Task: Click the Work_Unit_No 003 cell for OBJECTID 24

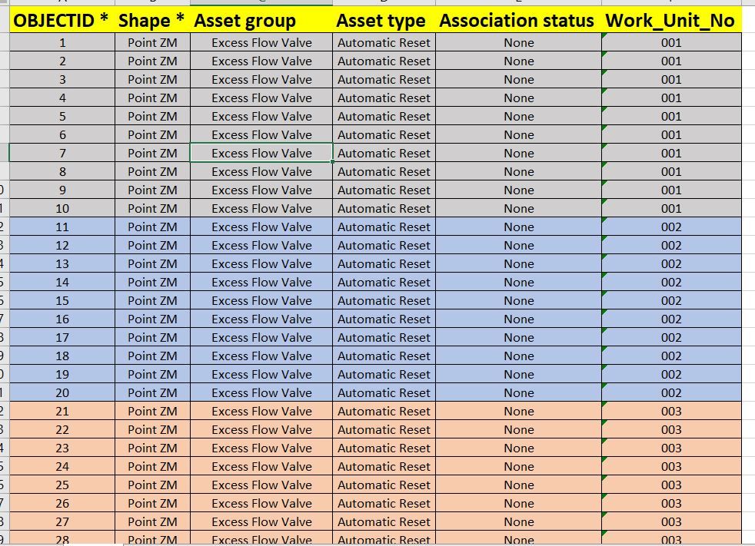Action: [670, 466]
